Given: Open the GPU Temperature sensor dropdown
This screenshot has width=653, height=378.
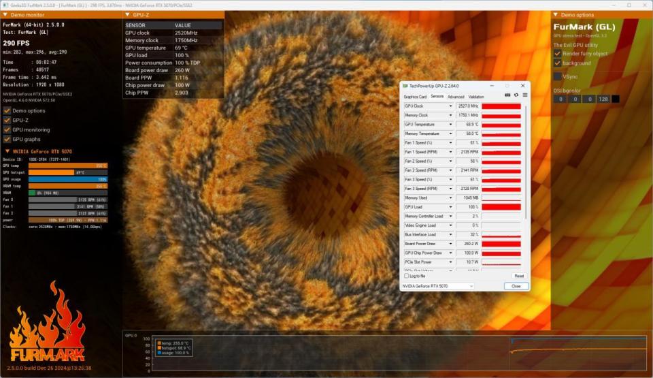Looking at the screenshot, I should pyautogui.click(x=450, y=125).
